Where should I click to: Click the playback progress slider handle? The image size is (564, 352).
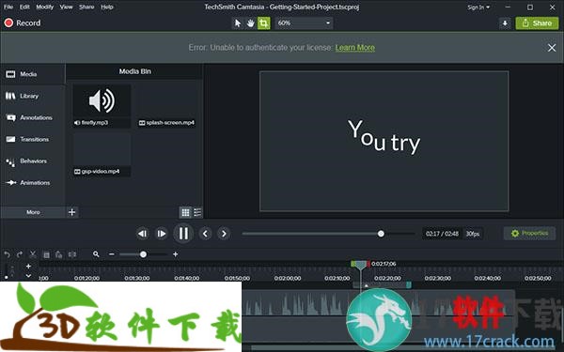(x=381, y=234)
